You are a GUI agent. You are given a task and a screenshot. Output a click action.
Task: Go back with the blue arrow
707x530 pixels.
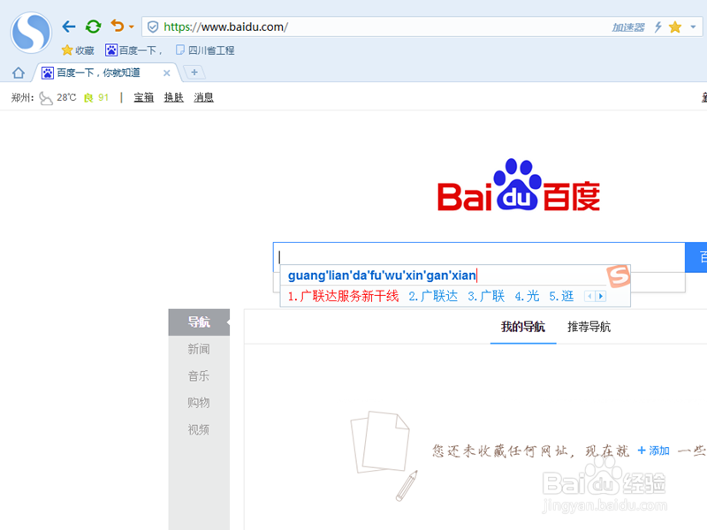point(69,26)
